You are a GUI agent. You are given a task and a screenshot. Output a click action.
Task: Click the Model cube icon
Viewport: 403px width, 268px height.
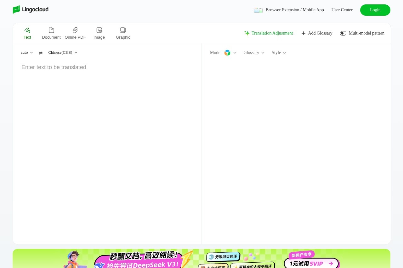(227, 52)
